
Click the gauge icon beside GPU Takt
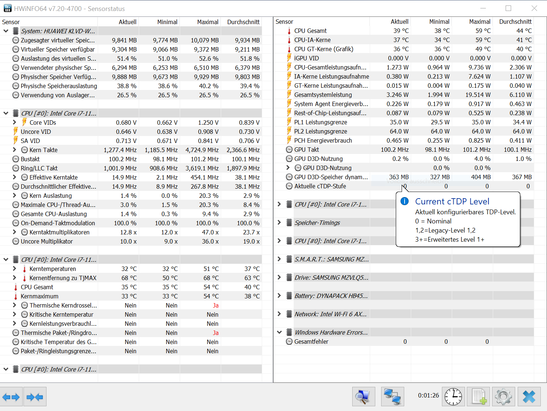pyautogui.click(x=289, y=150)
